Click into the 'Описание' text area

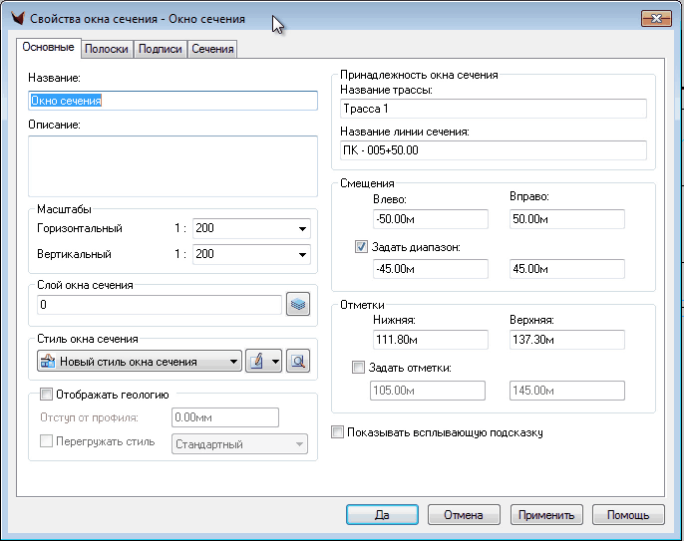(172, 165)
